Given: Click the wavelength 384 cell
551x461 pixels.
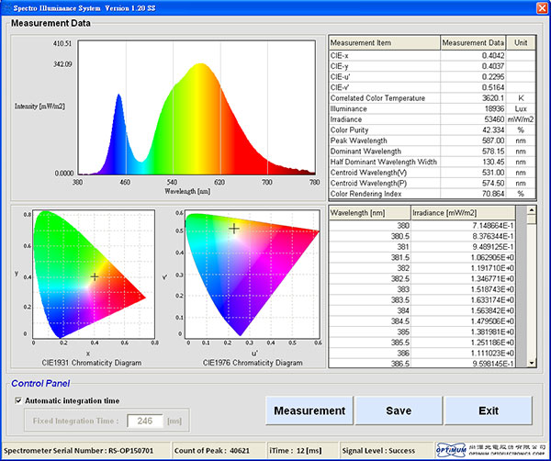Looking at the screenshot, I should (x=370, y=310).
